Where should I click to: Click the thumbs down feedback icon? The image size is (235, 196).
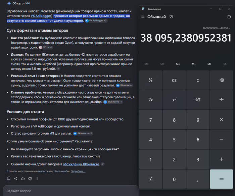[30, 179]
